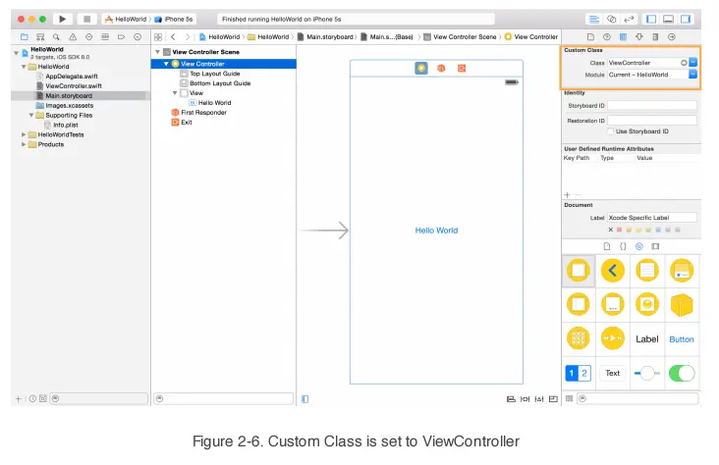
Task: Add a user defined runtime attribute
Action: pos(567,194)
